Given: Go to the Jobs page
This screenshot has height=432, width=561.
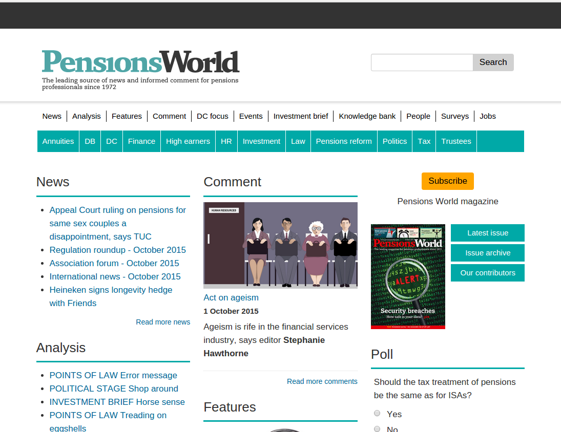Looking at the screenshot, I should (488, 116).
